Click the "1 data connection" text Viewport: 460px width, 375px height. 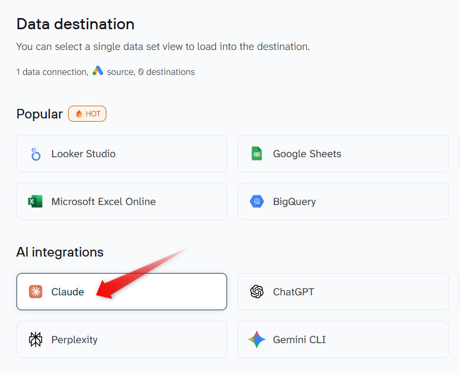tap(51, 72)
